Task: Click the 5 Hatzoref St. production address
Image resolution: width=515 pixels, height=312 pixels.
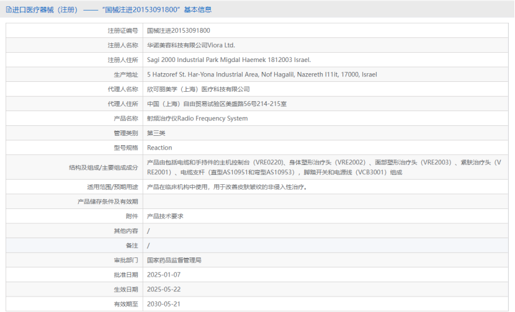Action: (261, 74)
